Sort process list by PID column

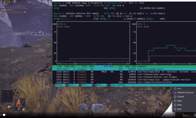(60, 67)
